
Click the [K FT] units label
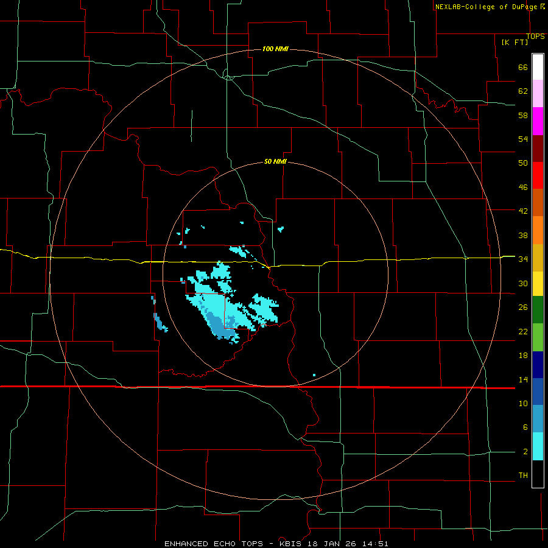[515, 42]
